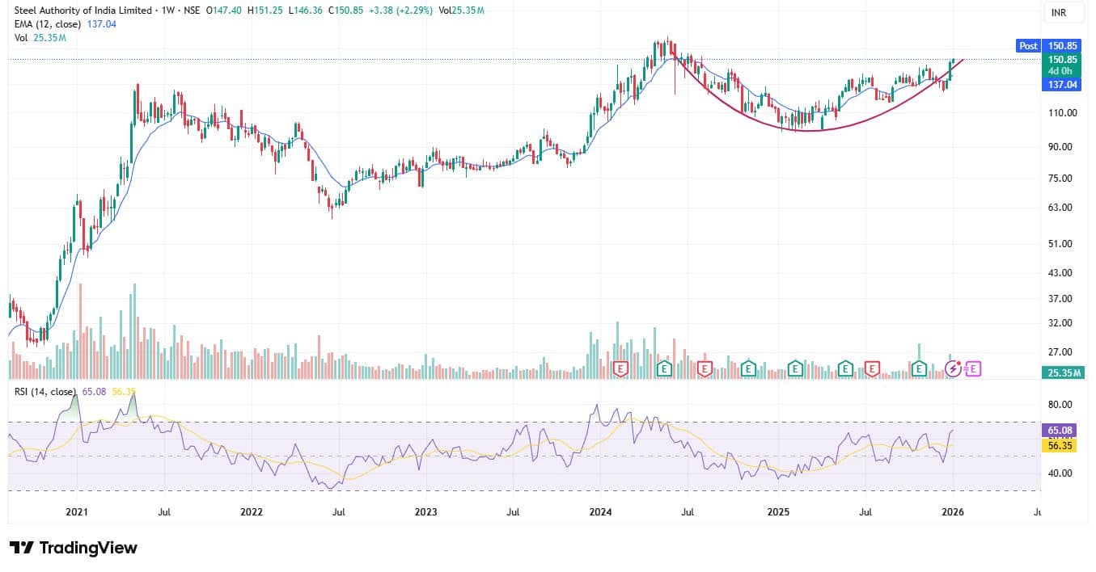Click the 2022 label on the time axis
Viewport: 1096px width, 572px height.
pos(251,512)
